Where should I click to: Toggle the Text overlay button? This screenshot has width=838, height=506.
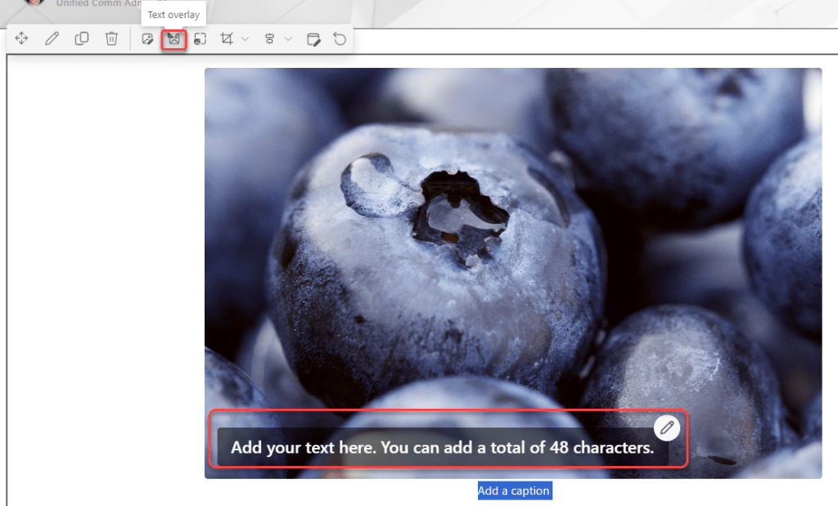coord(173,38)
